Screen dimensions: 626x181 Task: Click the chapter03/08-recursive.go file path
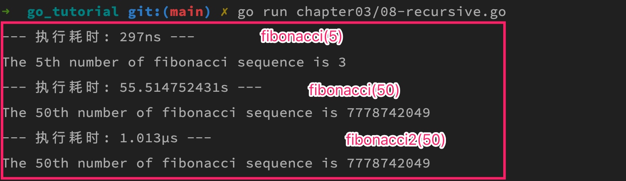[401, 12]
